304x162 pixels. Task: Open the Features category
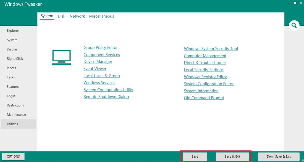(x=19, y=86)
